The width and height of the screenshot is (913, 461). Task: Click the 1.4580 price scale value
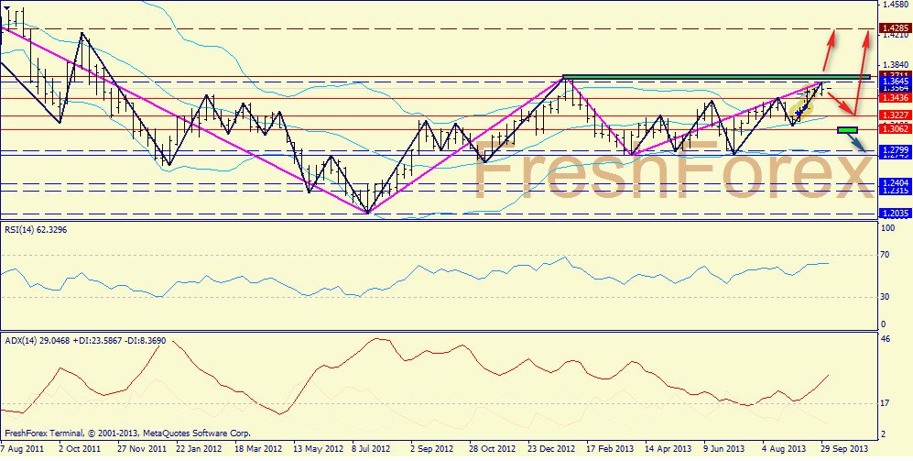(x=895, y=5)
